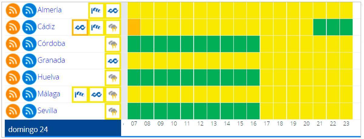Click the orange-bordered coastal waves icon for Cádiz
The width and height of the screenshot is (364, 139).
point(80,28)
